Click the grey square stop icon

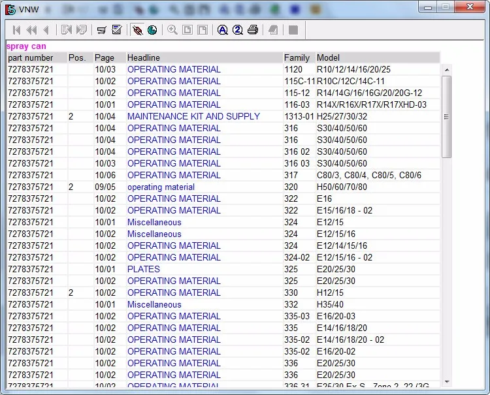click(293, 30)
